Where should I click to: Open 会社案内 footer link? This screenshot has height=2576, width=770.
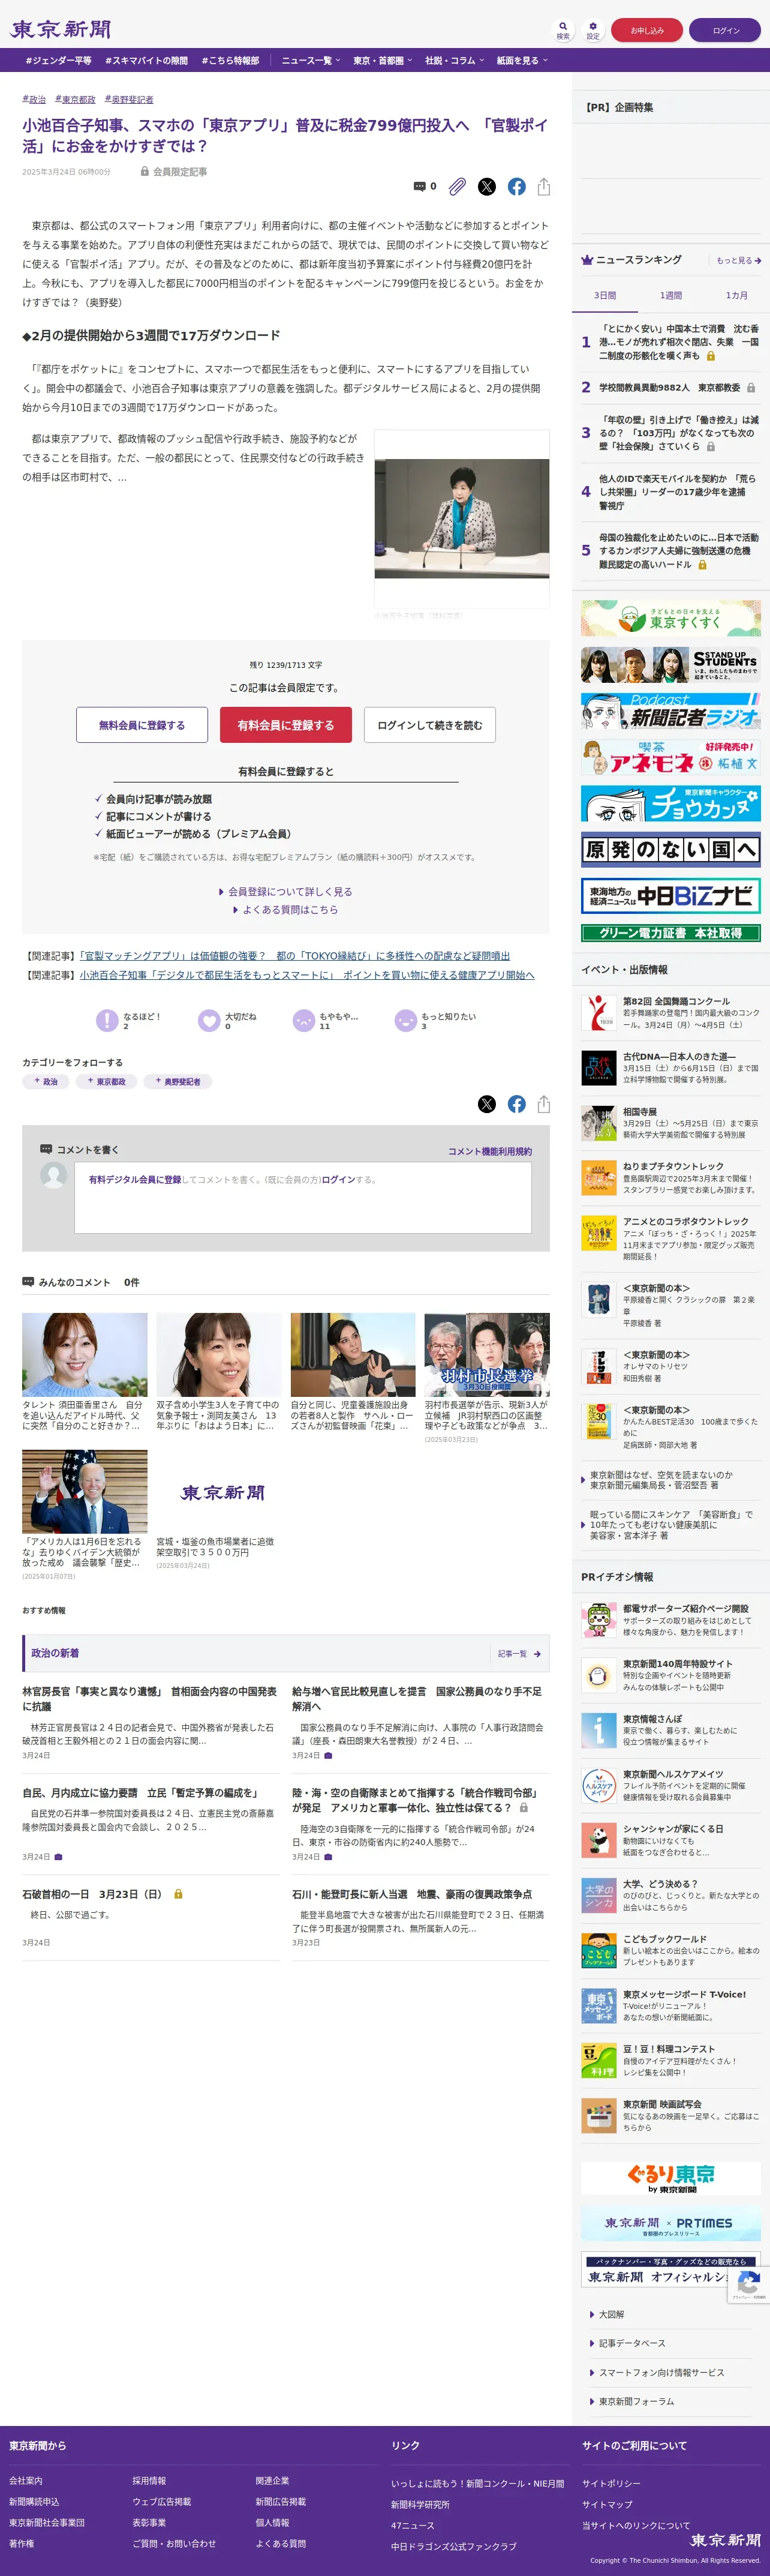point(26,2480)
